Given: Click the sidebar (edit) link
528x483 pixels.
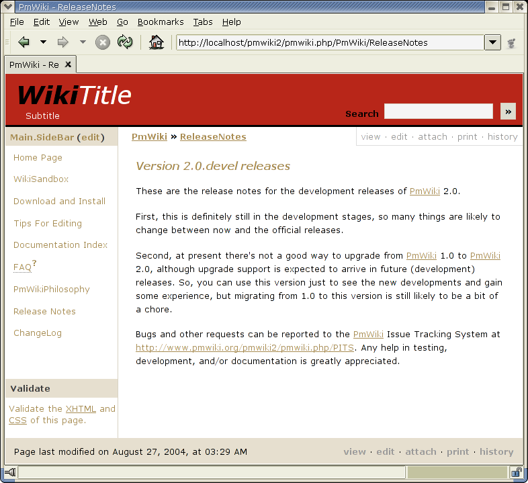Looking at the screenshot, I should (x=91, y=138).
